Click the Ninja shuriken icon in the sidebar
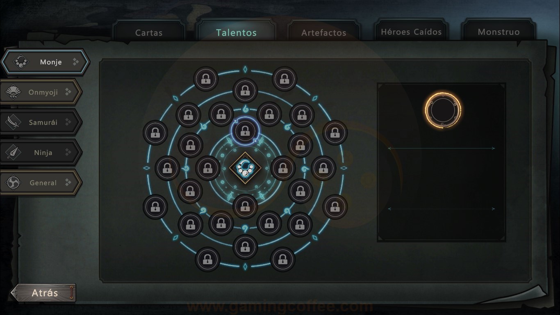The width and height of the screenshot is (560, 315). click(14, 153)
